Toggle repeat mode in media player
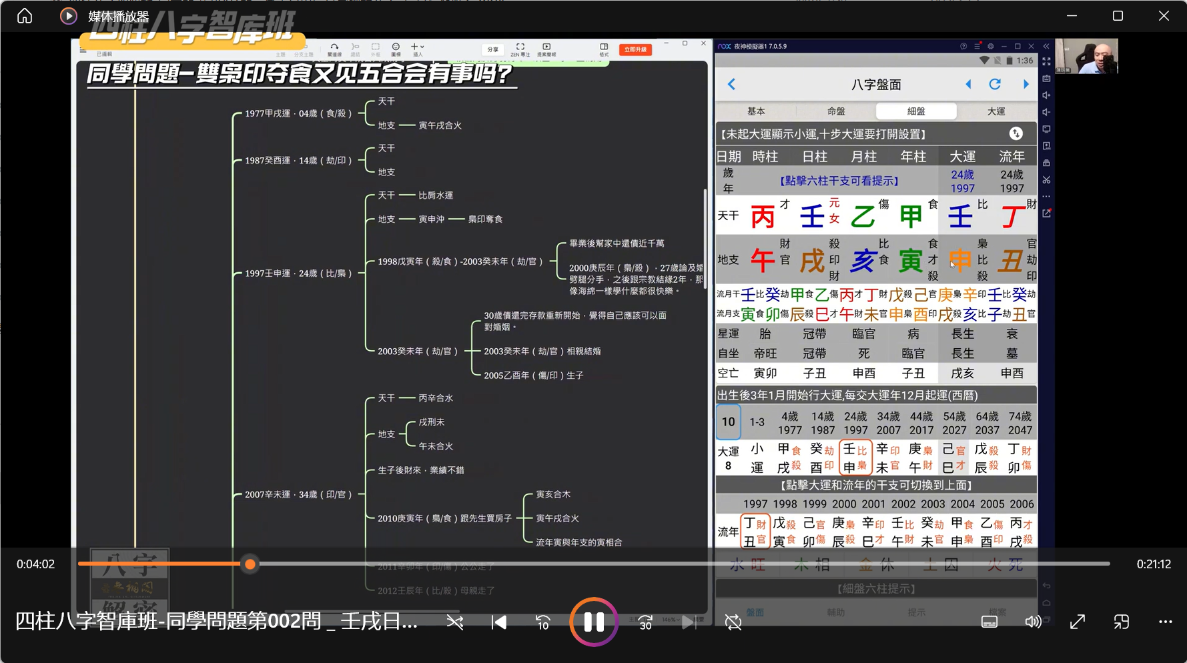The image size is (1187, 663). [x=733, y=622]
